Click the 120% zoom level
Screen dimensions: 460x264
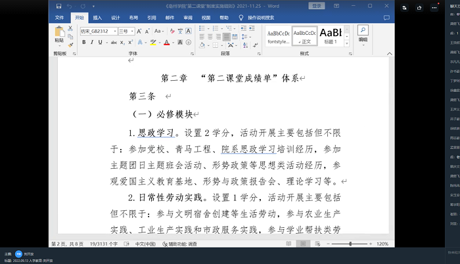coord(382,244)
